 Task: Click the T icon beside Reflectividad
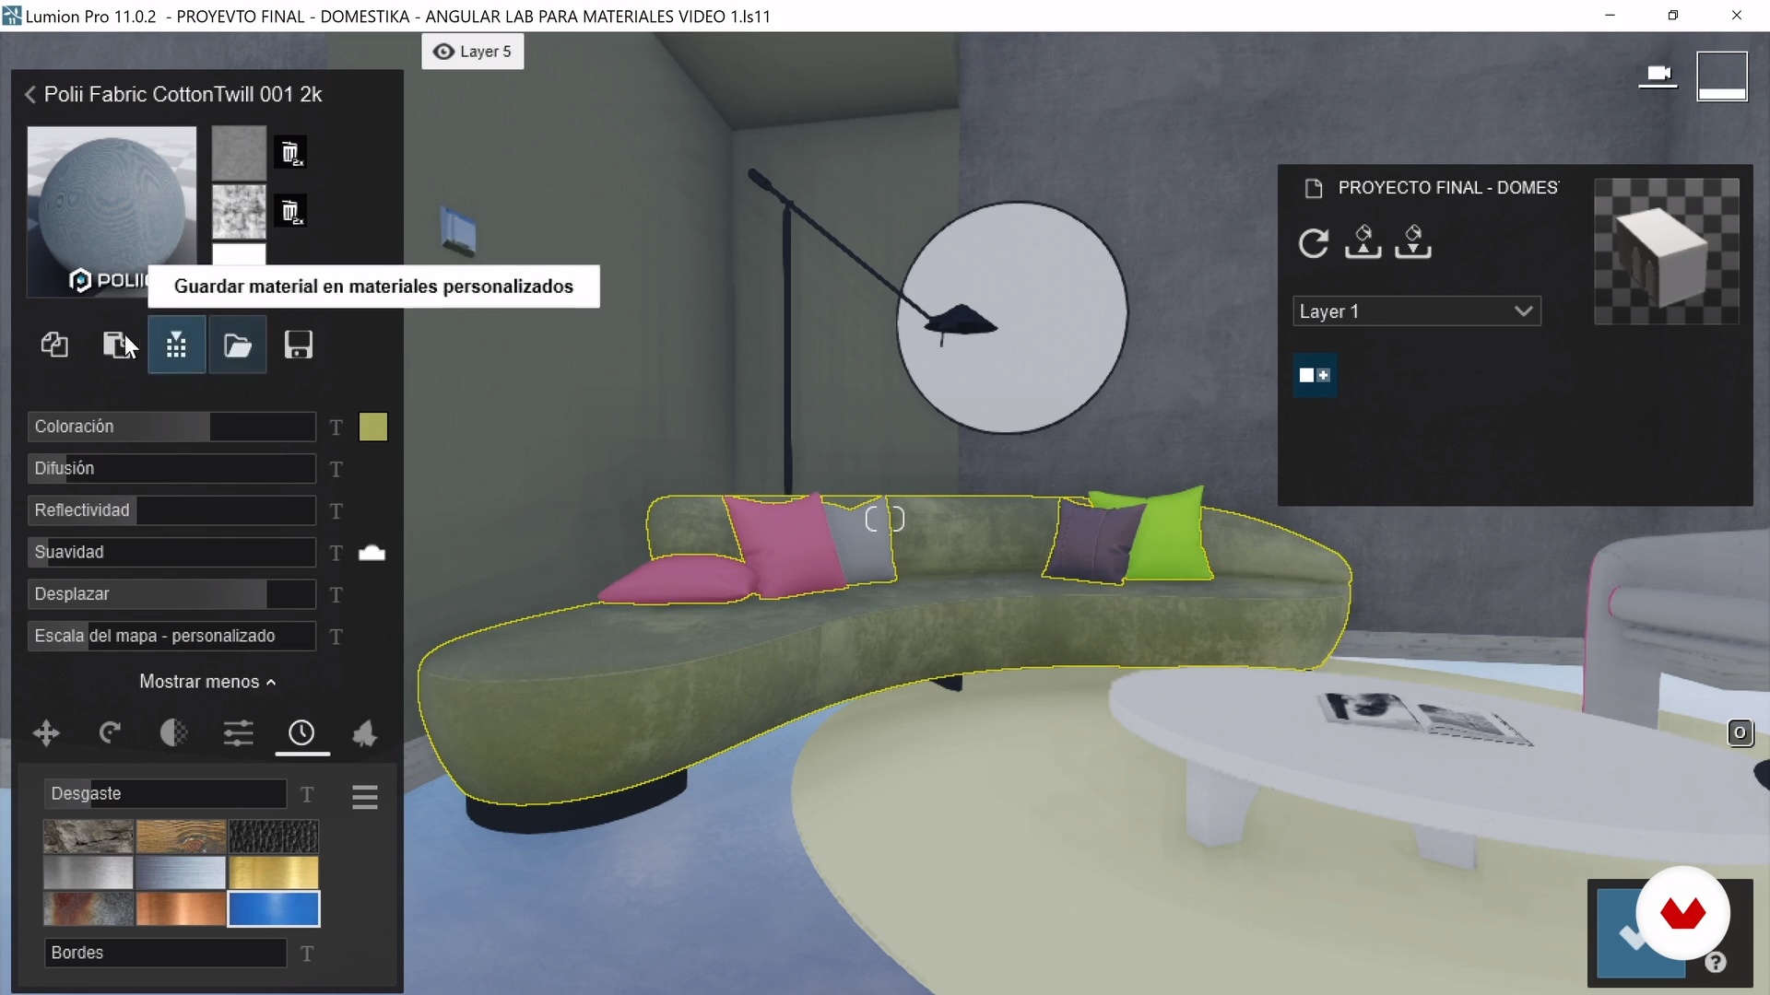(x=336, y=511)
